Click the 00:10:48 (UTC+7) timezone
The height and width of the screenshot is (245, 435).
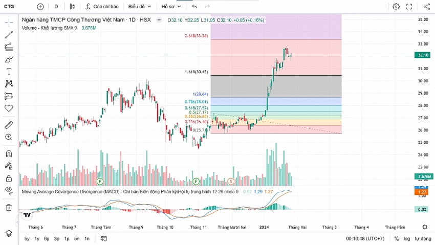point(365,239)
